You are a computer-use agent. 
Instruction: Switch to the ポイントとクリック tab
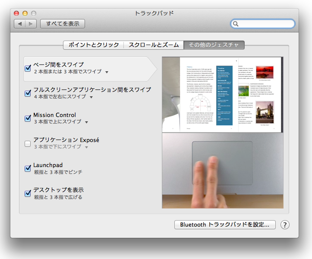(x=93, y=45)
